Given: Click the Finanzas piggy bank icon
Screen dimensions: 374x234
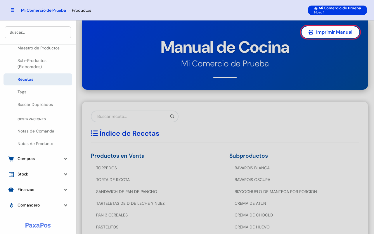Looking at the screenshot, I should click(11, 190).
